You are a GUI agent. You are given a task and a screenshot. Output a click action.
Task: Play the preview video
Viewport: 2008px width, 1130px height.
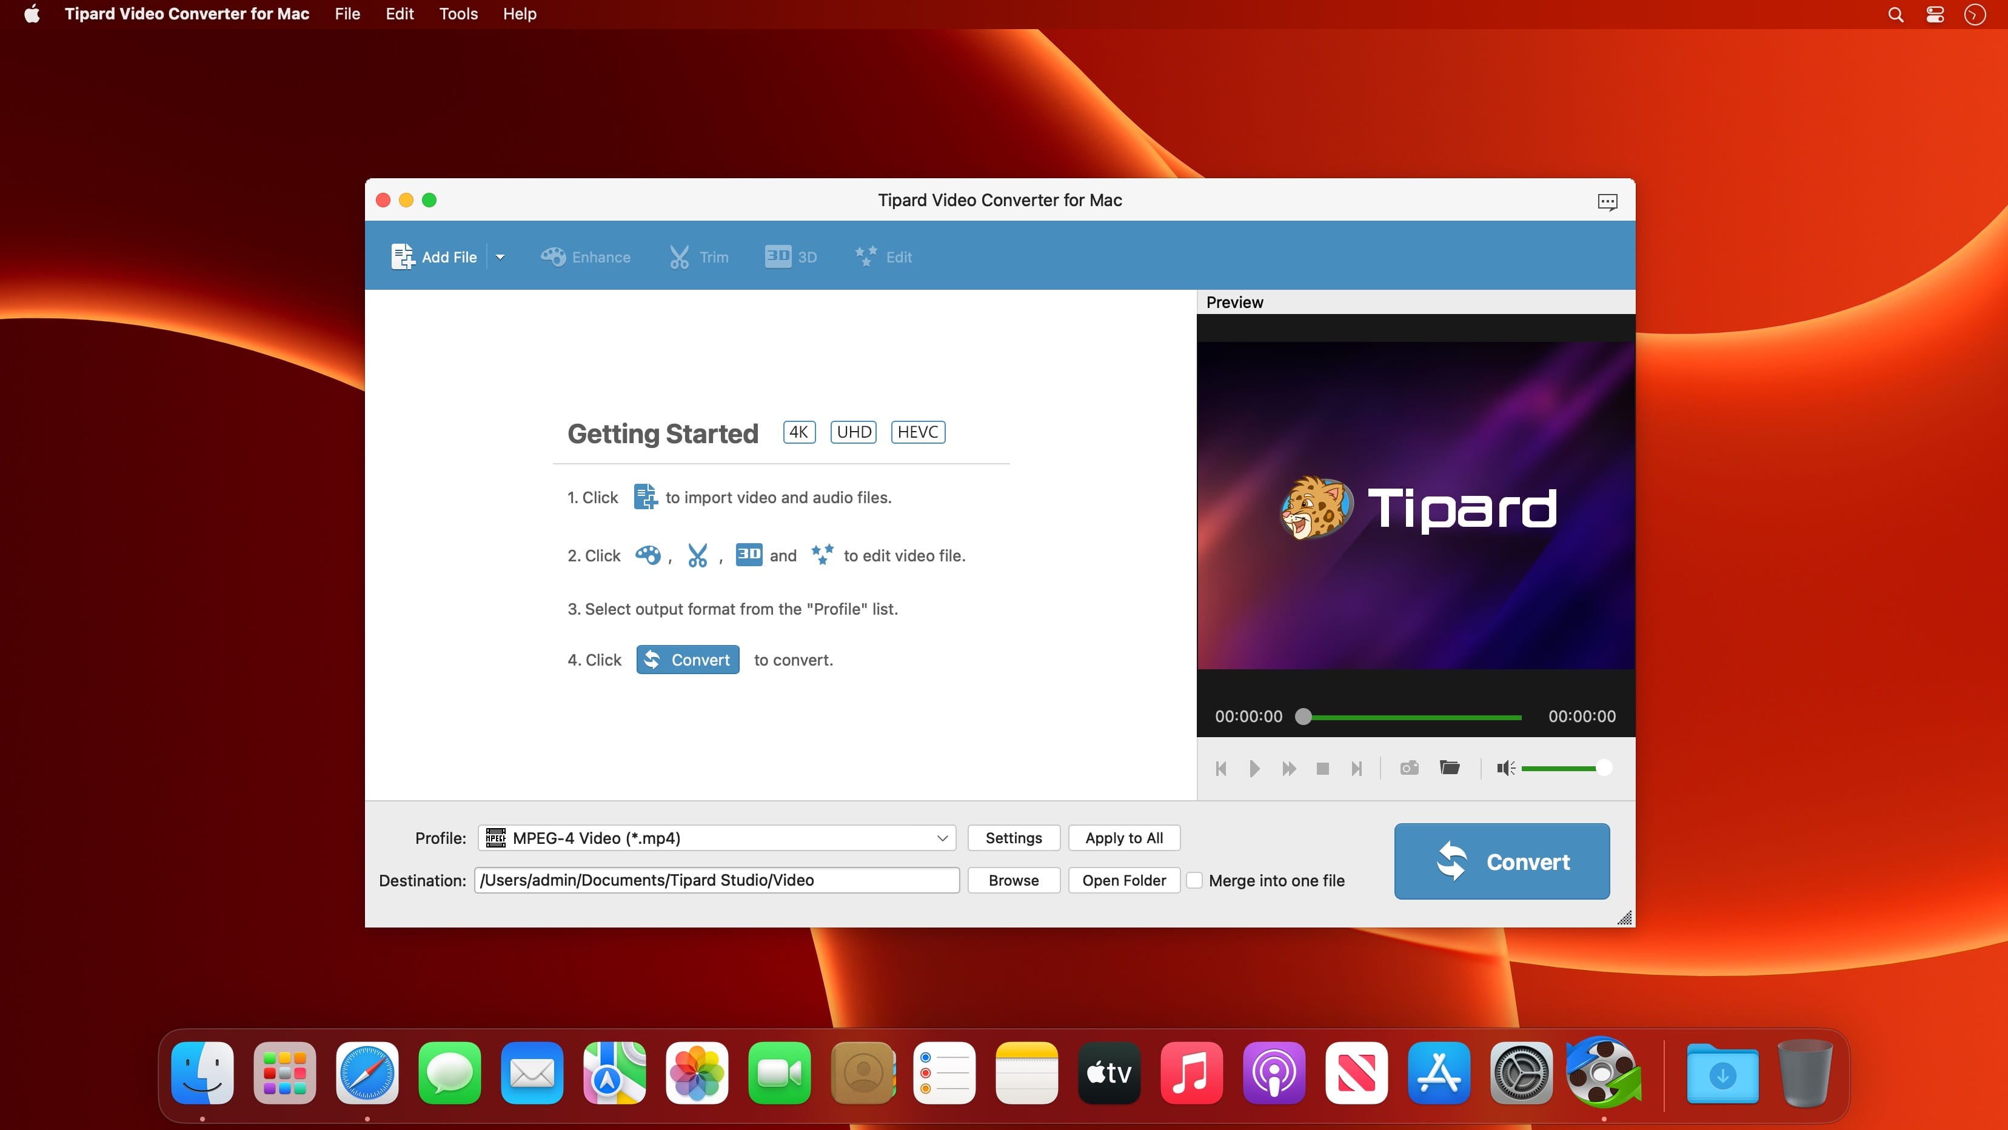1254,769
